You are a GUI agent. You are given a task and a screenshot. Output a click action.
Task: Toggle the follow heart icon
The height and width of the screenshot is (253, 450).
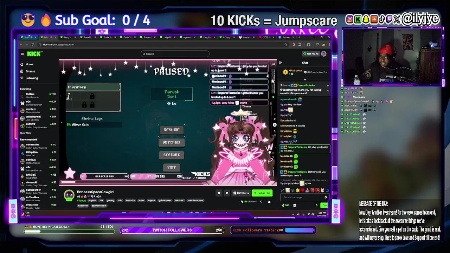pyautogui.click(x=227, y=193)
